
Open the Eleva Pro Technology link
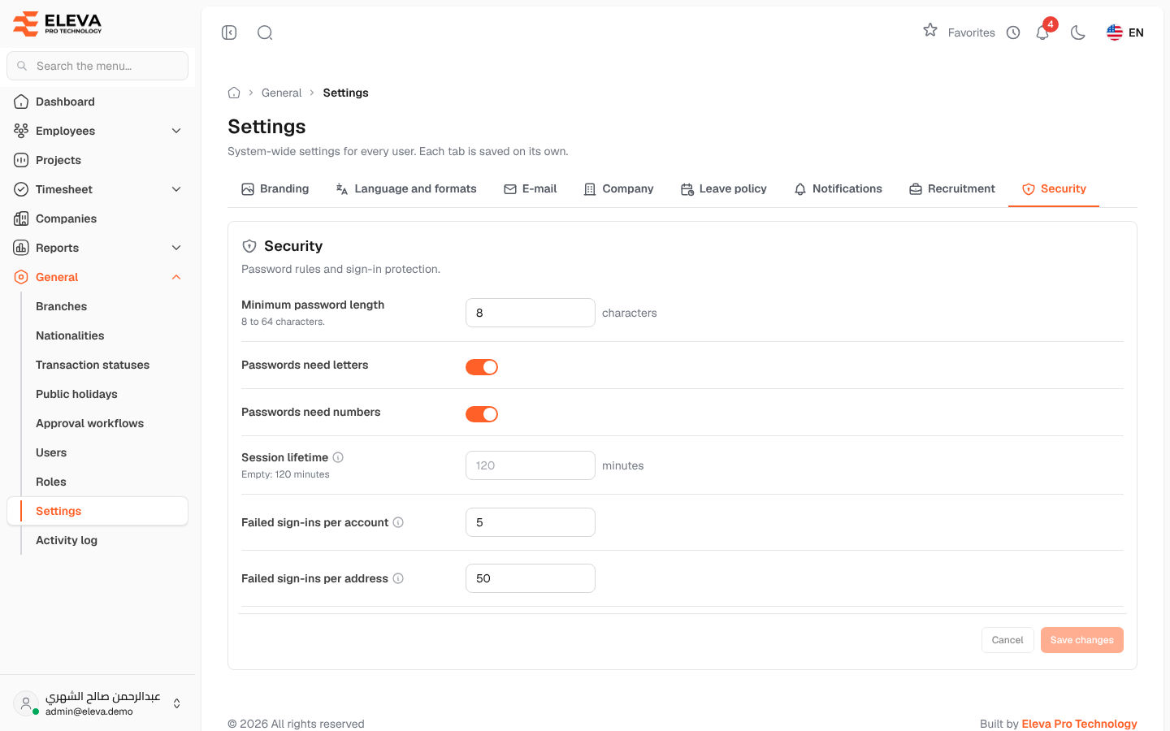coord(1079,724)
